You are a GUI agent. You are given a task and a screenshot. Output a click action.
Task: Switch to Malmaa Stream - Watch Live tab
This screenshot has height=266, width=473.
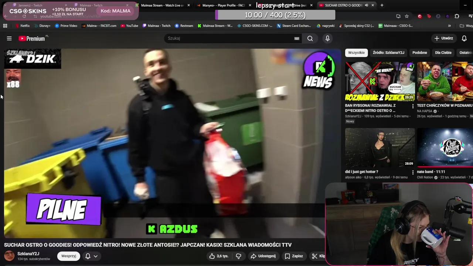pyautogui.click(x=163, y=5)
